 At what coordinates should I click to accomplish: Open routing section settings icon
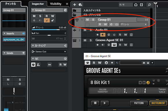tap(65, 46)
